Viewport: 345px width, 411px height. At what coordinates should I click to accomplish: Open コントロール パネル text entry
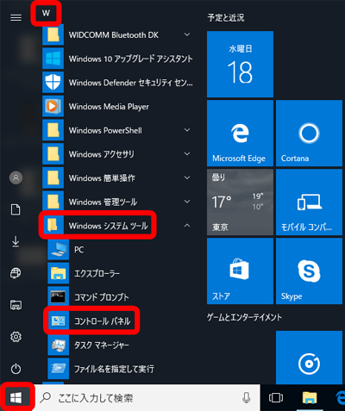103,321
